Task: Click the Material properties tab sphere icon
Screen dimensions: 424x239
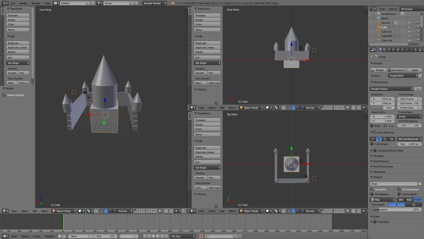Action: pyautogui.click(x=416, y=50)
